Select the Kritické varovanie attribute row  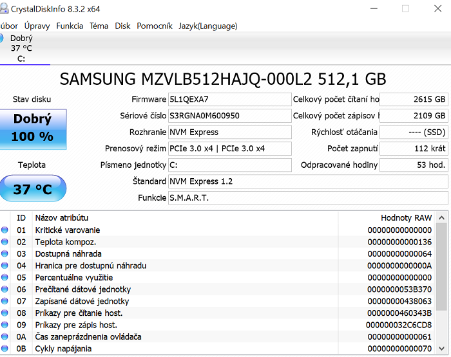(218, 230)
